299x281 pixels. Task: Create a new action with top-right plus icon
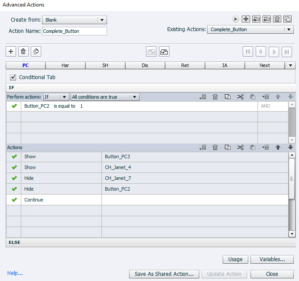point(246,19)
